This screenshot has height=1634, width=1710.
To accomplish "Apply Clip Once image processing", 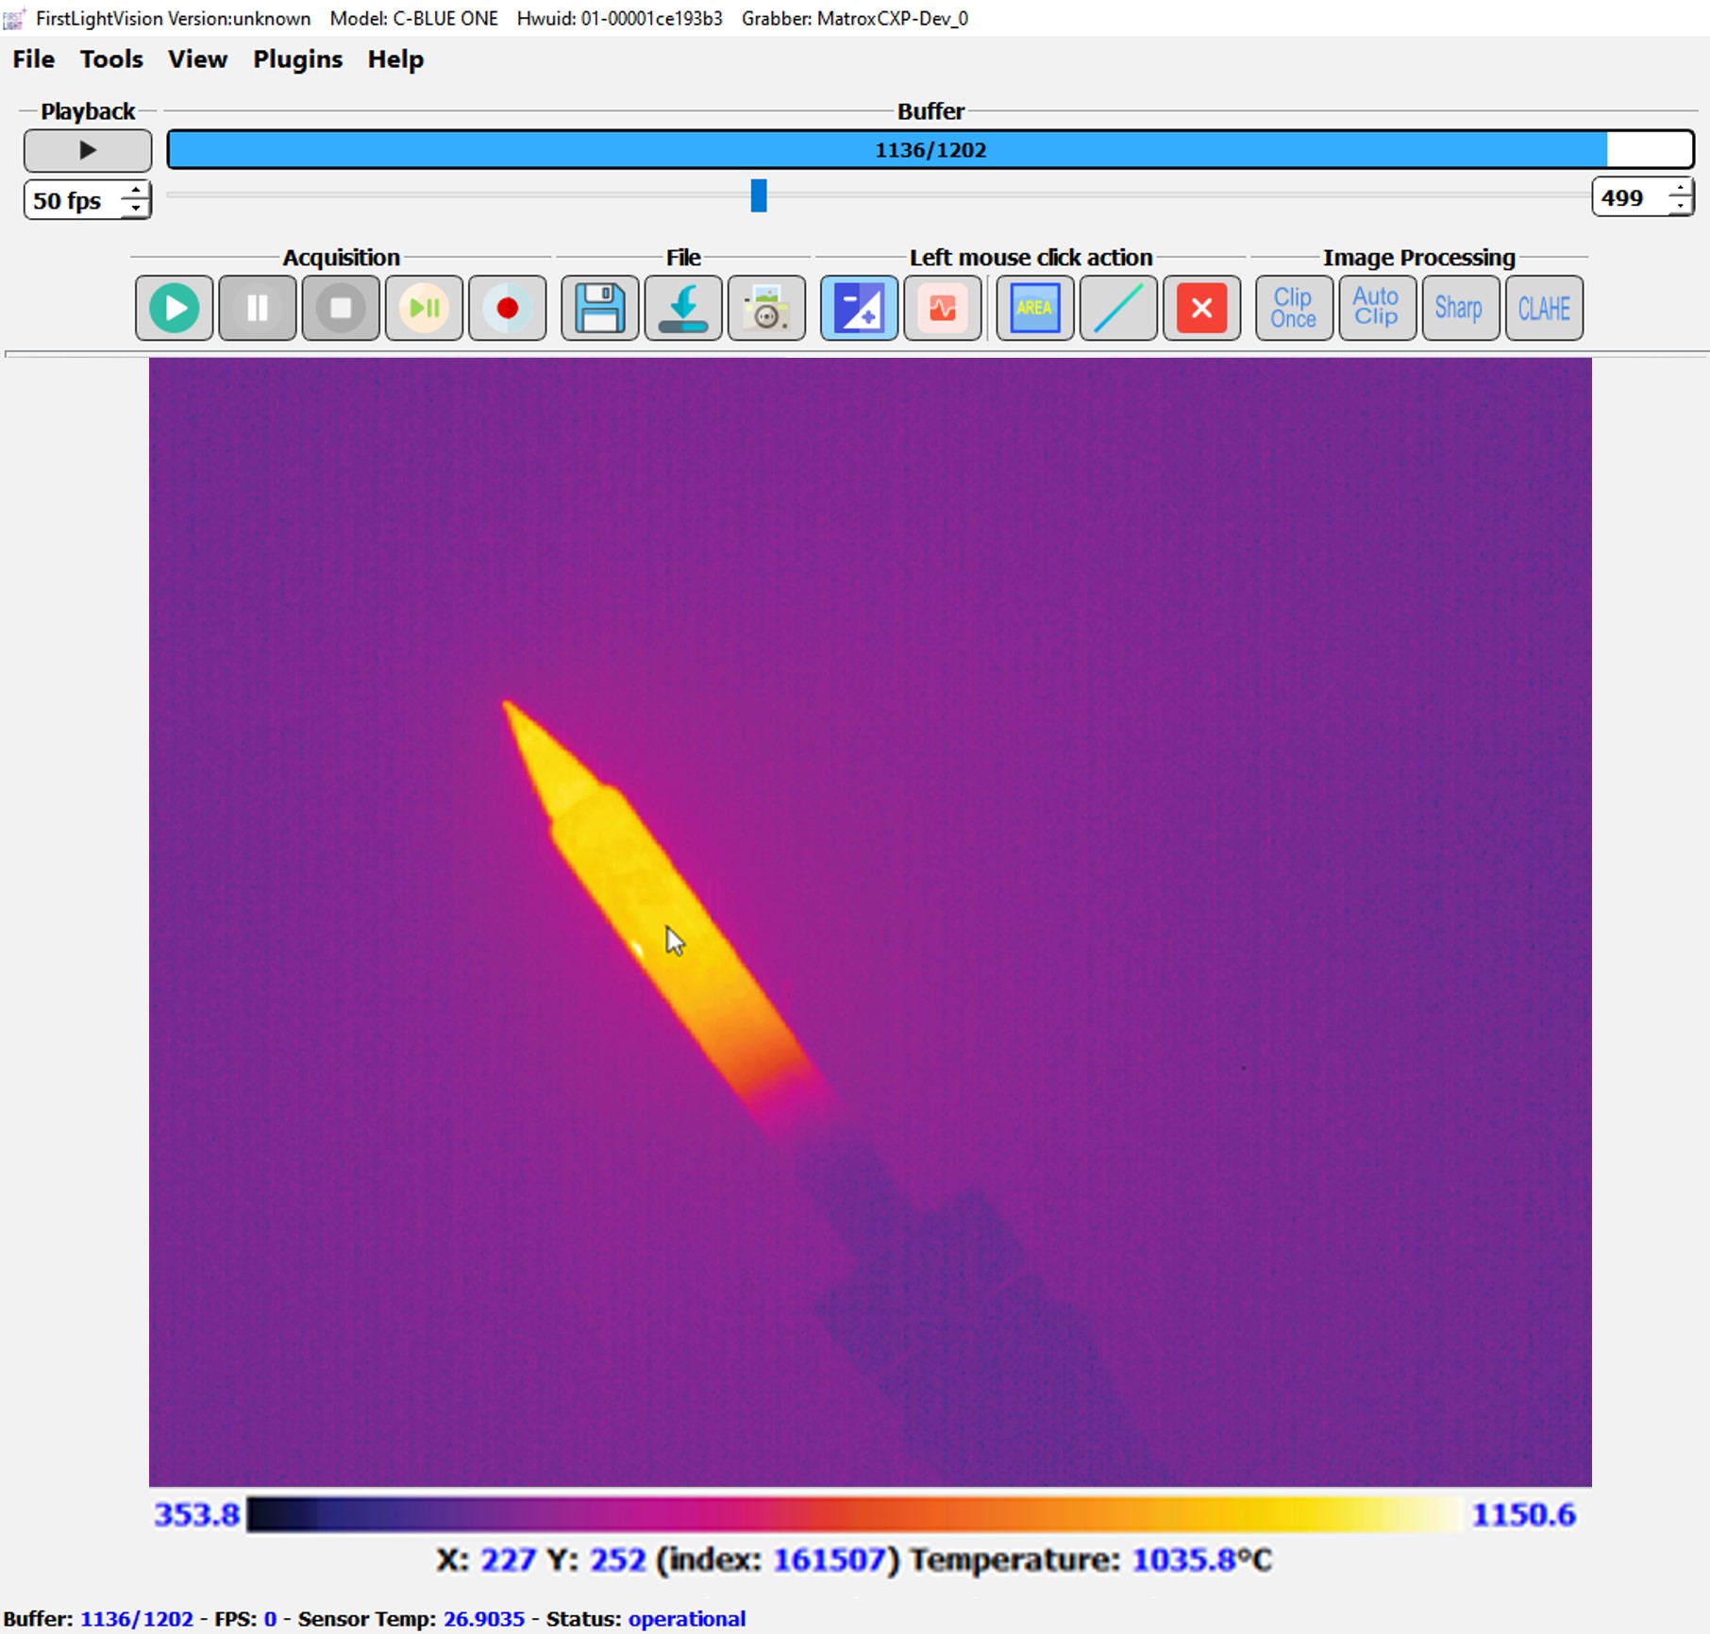I will click(1294, 308).
